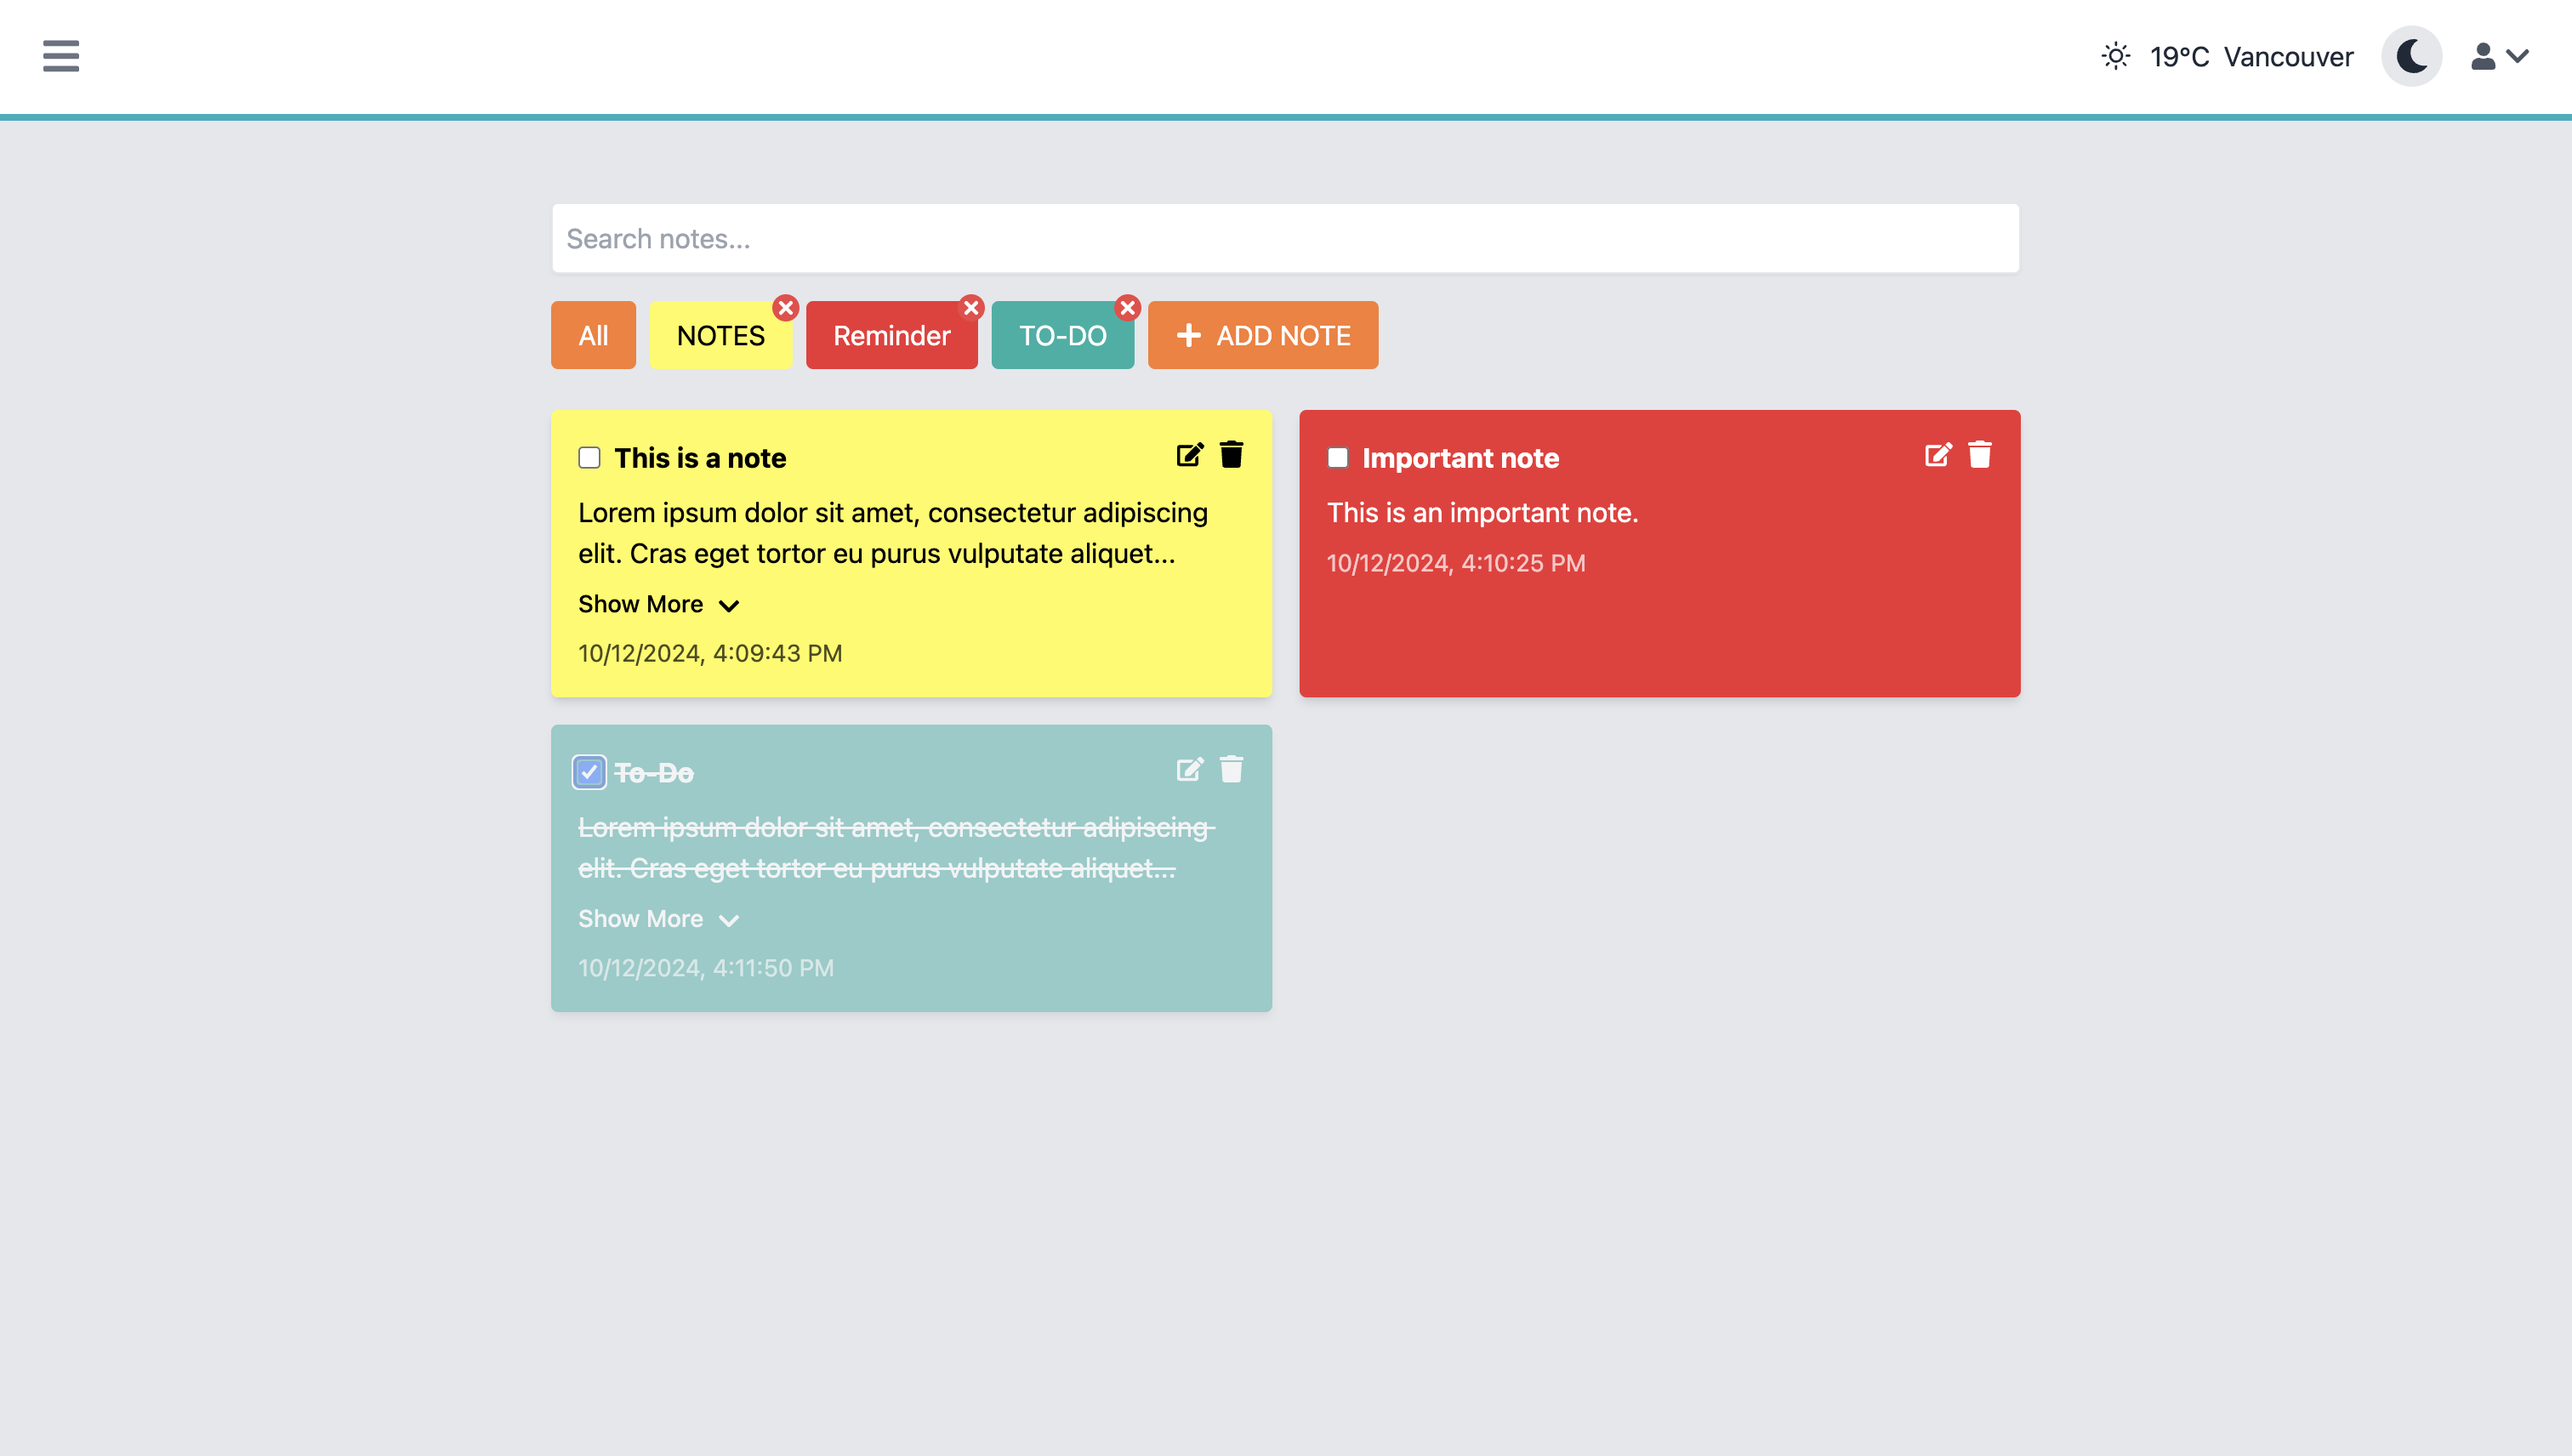Filter by Reminder category
Viewport: 2572px width, 1456px height.
(891, 335)
